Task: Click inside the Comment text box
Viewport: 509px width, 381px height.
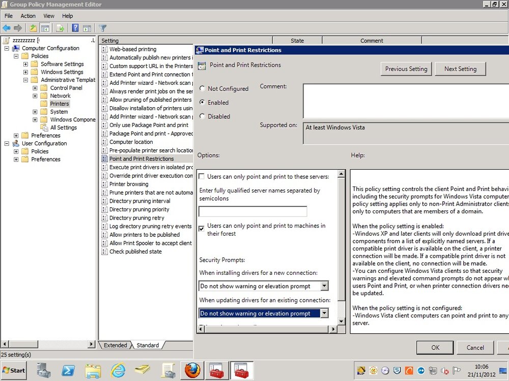Action: point(406,101)
